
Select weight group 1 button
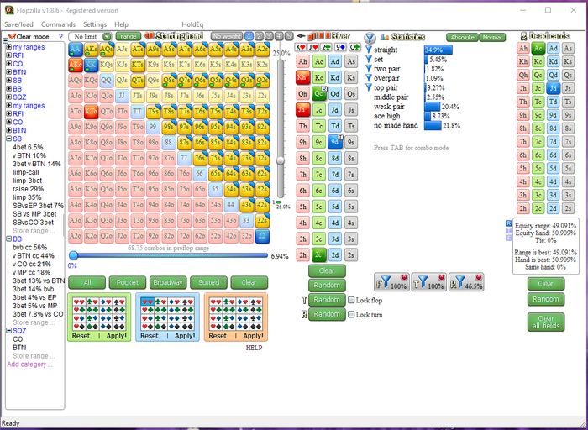click(249, 36)
